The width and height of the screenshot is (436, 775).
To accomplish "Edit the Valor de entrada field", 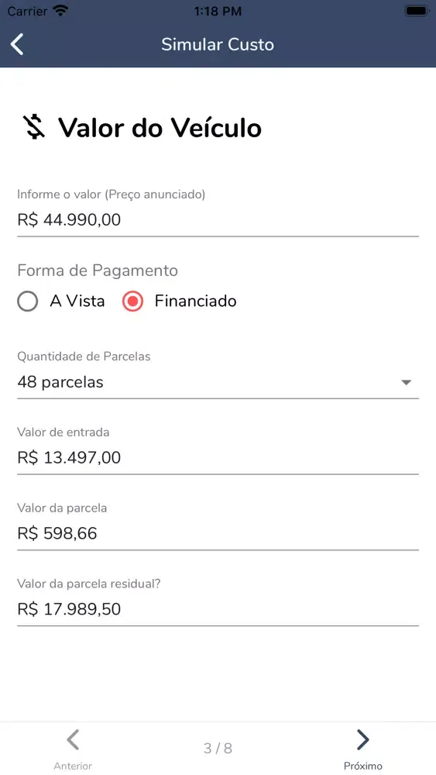I will click(x=218, y=458).
